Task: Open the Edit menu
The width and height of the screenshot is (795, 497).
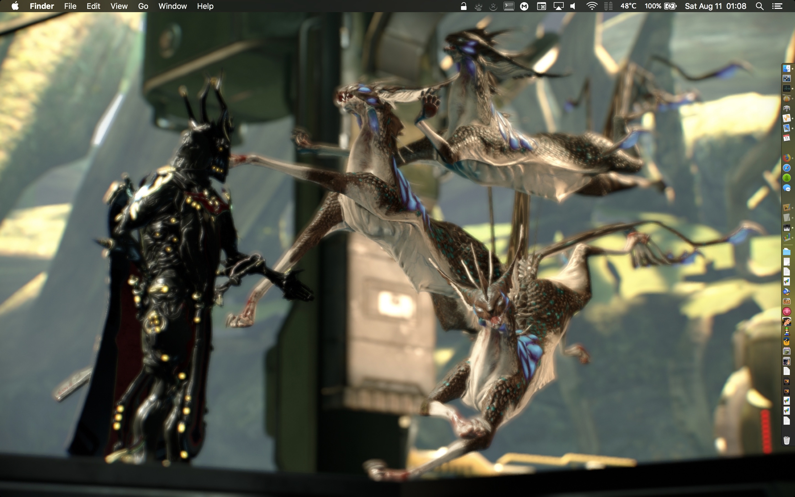Action: tap(93, 6)
